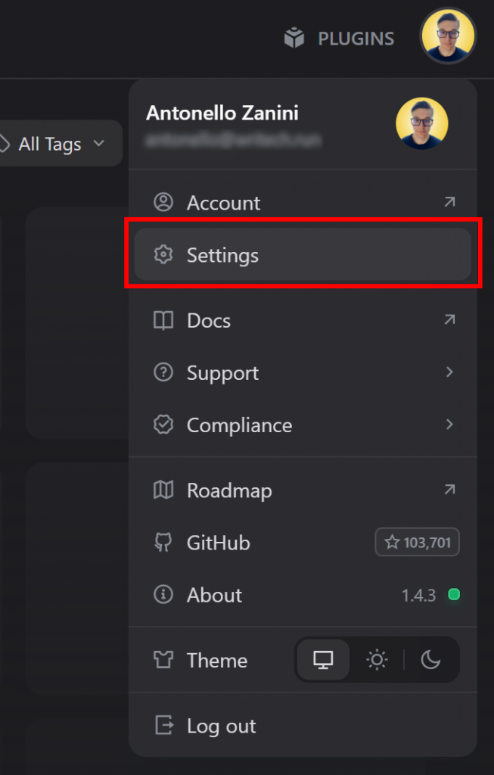Click the 103,701 GitHub stars button
The height and width of the screenshot is (775, 494).
tap(417, 542)
